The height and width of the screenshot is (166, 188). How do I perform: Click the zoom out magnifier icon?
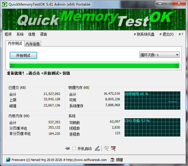(x=106, y=149)
